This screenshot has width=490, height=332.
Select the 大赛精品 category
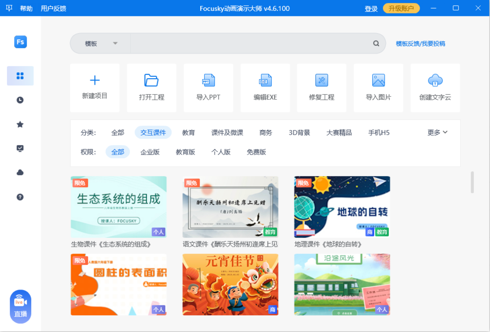[339, 133]
